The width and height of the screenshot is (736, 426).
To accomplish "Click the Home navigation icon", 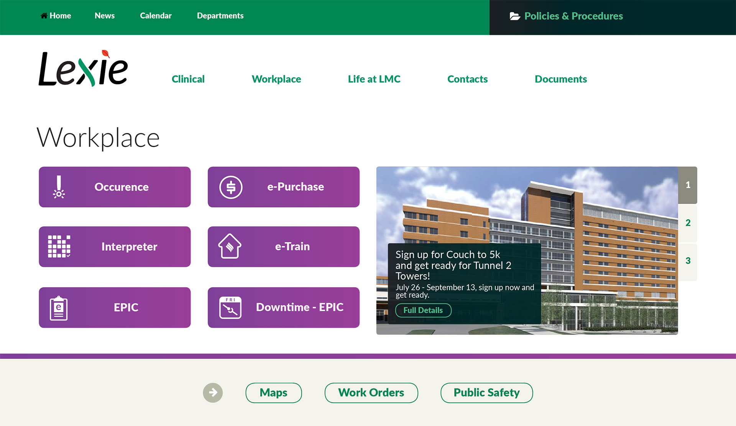I will click(44, 15).
